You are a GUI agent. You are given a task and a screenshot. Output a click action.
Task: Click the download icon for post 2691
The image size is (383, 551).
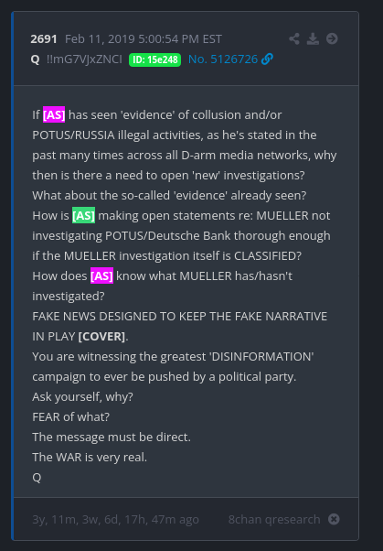click(x=313, y=38)
